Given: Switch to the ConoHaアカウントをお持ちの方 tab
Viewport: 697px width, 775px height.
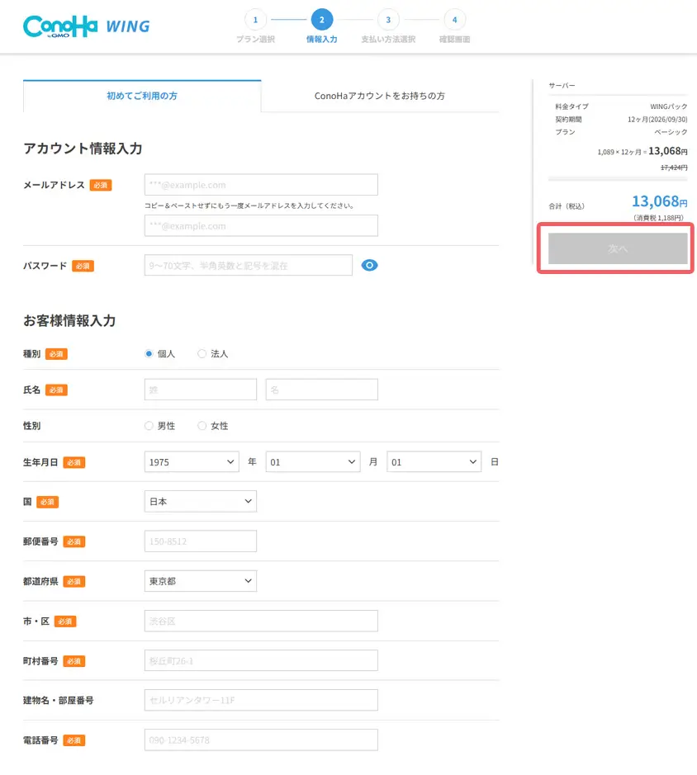Looking at the screenshot, I should click(380, 97).
